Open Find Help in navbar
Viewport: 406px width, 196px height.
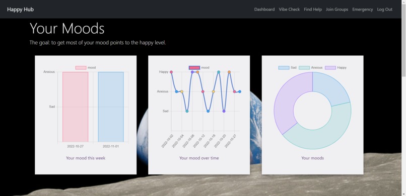click(x=313, y=9)
